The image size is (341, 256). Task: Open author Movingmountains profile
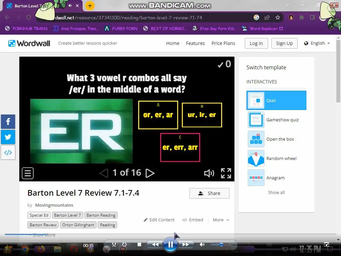tap(54, 205)
